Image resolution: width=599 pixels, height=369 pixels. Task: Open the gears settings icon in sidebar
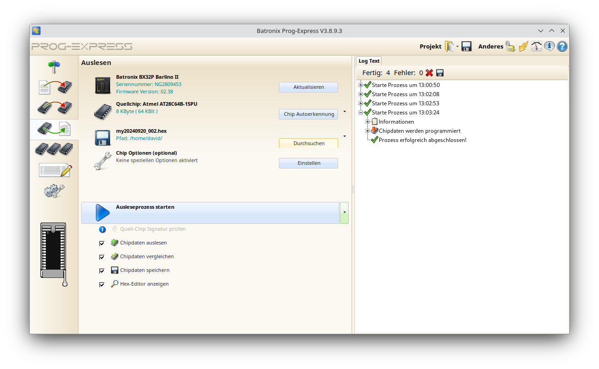[x=54, y=190]
